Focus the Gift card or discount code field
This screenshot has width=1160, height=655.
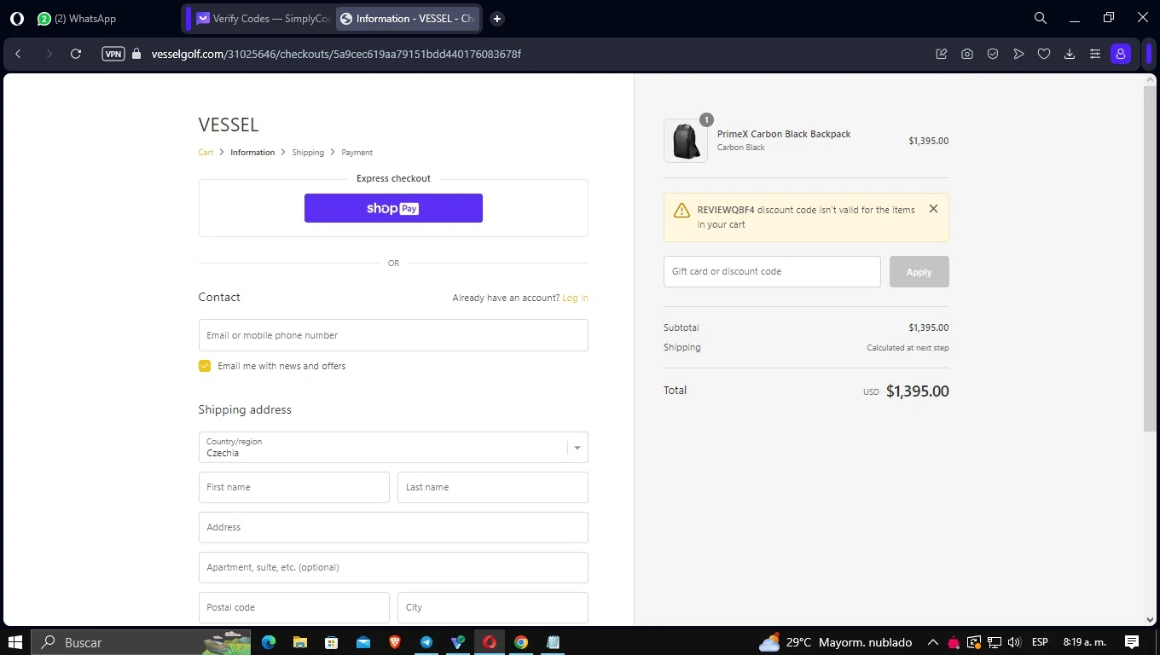772,272
